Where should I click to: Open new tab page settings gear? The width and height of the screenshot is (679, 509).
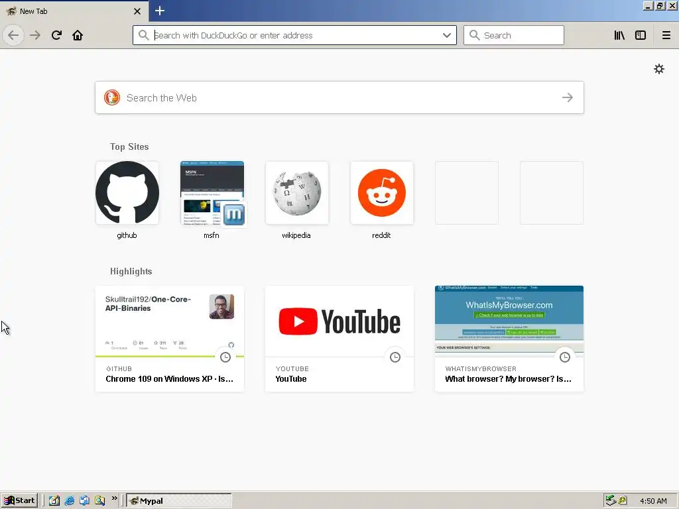pos(658,69)
